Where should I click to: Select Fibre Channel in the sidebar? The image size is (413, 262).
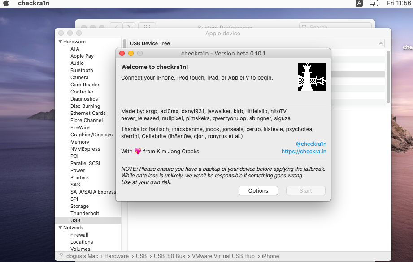(x=87, y=120)
